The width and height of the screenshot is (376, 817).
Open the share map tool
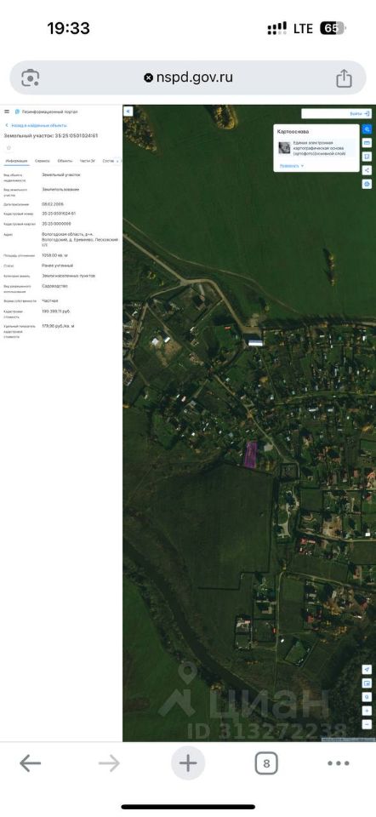click(367, 170)
